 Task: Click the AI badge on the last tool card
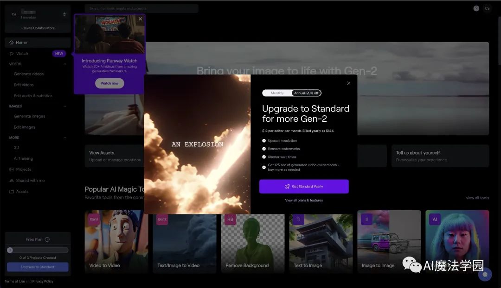[x=435, y=219]
